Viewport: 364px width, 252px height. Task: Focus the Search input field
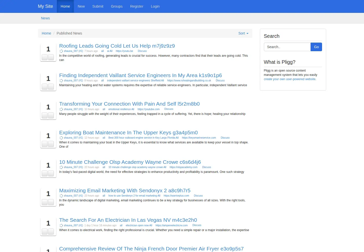point(287,47)
